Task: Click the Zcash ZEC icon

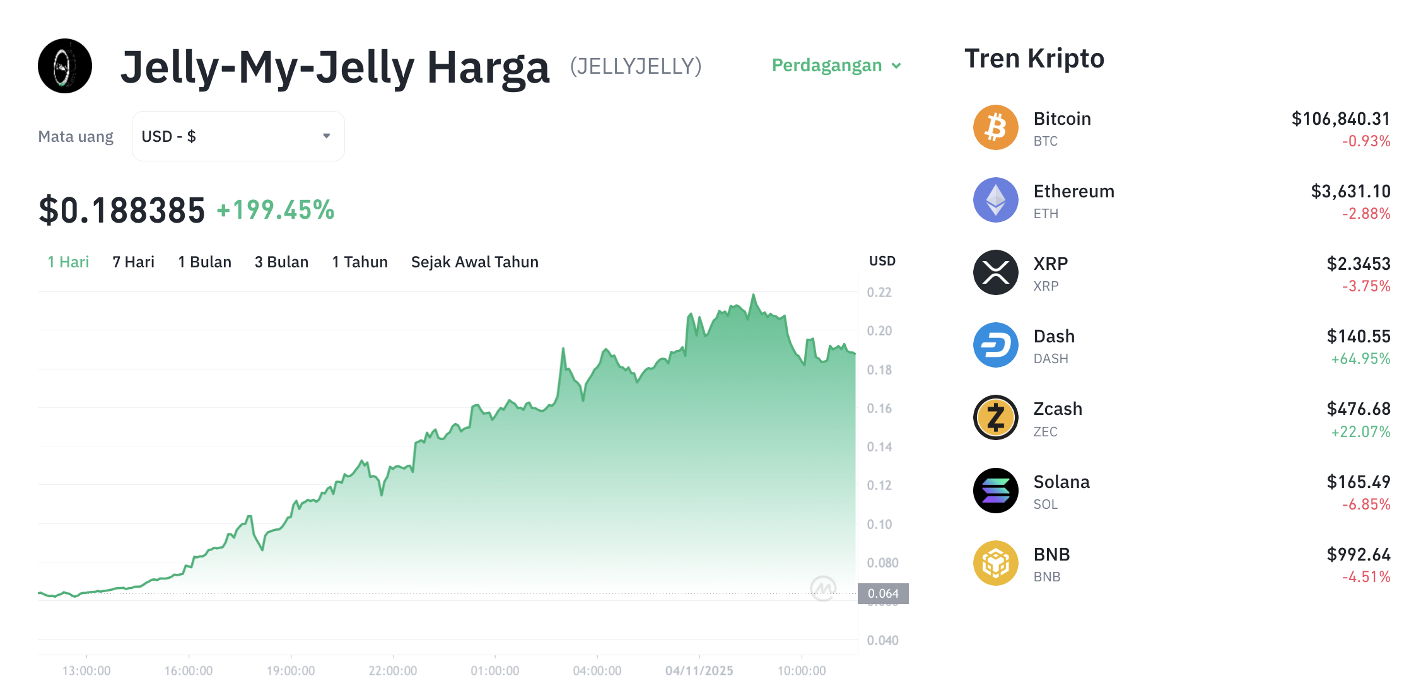Action: point(995,417)
